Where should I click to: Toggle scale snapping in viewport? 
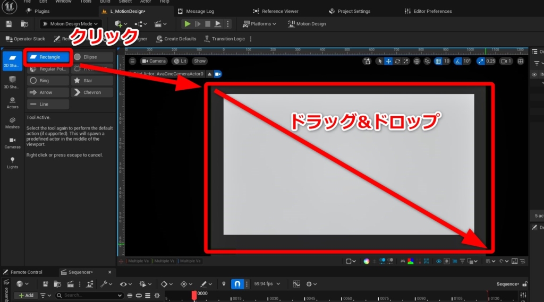(x=480, y=61)
